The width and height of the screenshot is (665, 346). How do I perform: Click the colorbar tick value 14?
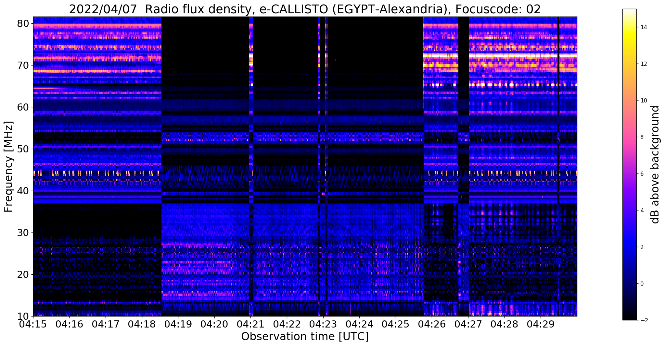pos(643,27)
